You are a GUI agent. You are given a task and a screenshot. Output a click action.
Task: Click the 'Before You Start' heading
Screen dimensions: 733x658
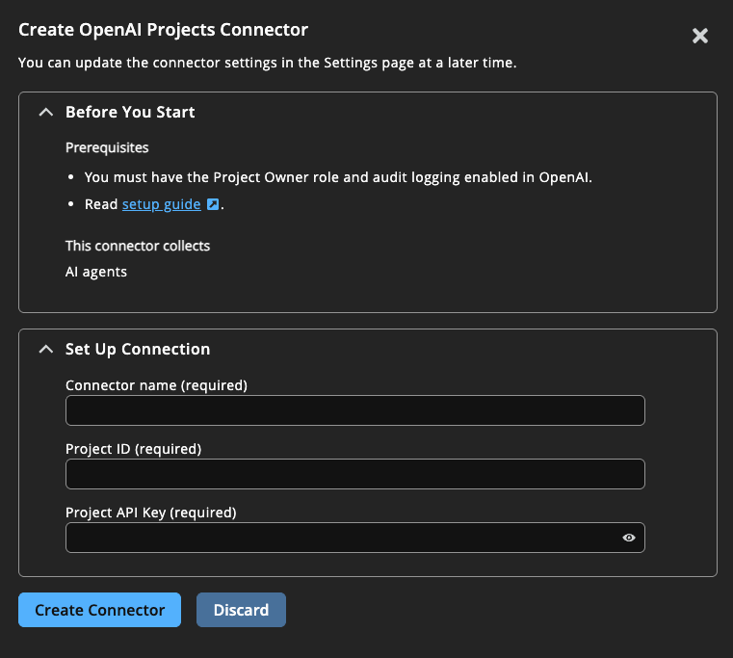pos(130,113)
